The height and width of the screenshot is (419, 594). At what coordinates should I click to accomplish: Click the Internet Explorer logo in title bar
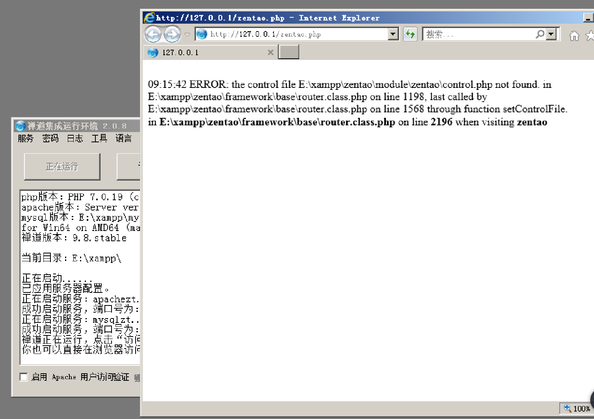(150, 18)
